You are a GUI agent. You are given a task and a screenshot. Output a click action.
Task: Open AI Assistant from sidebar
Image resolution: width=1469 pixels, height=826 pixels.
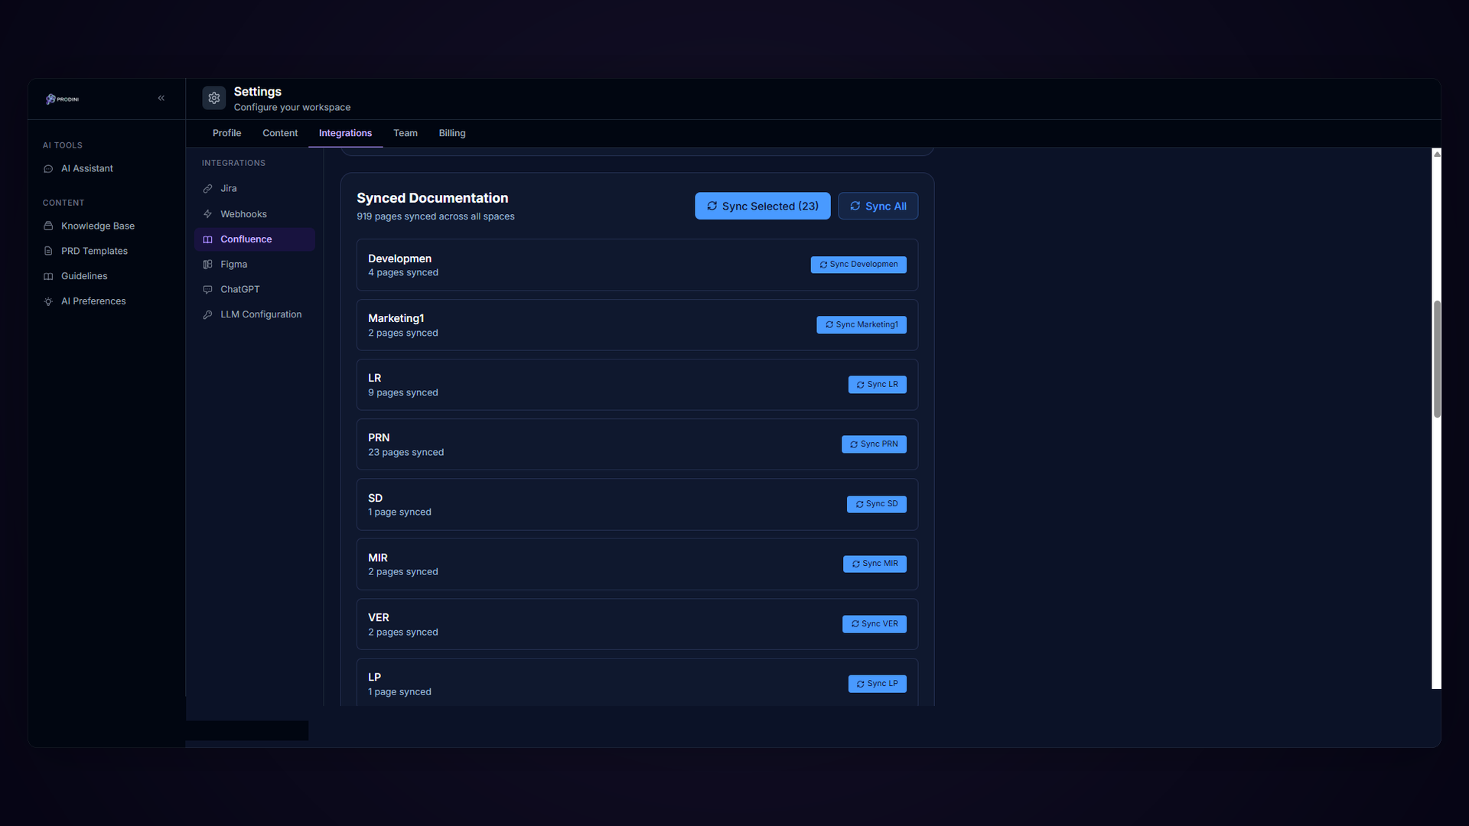(86, 168)
